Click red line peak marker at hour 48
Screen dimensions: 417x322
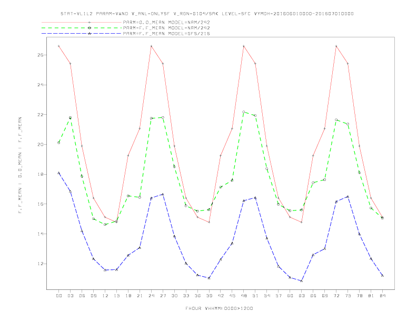coord(244,46)
